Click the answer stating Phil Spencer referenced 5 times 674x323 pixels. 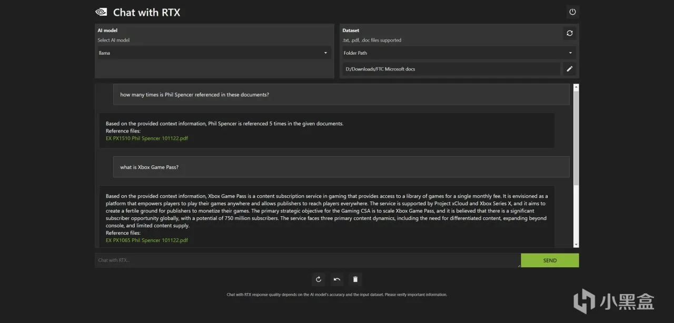coord(326,130)
